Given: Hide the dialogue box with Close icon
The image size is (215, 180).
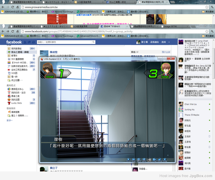Looking at the screenshot, I should (x=165, y=160).
